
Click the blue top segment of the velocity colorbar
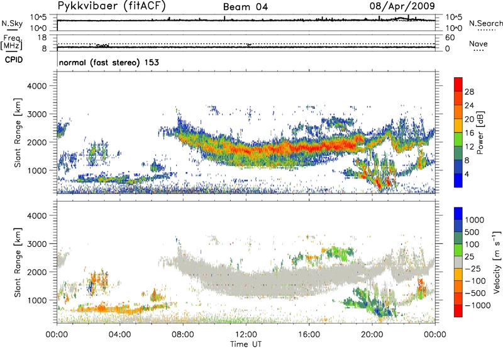pos(458,214)
